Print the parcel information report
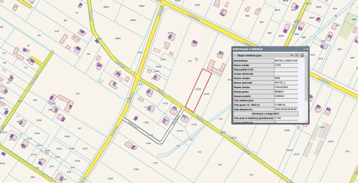Viewport: 358px width, 183px height. point(303,55)
